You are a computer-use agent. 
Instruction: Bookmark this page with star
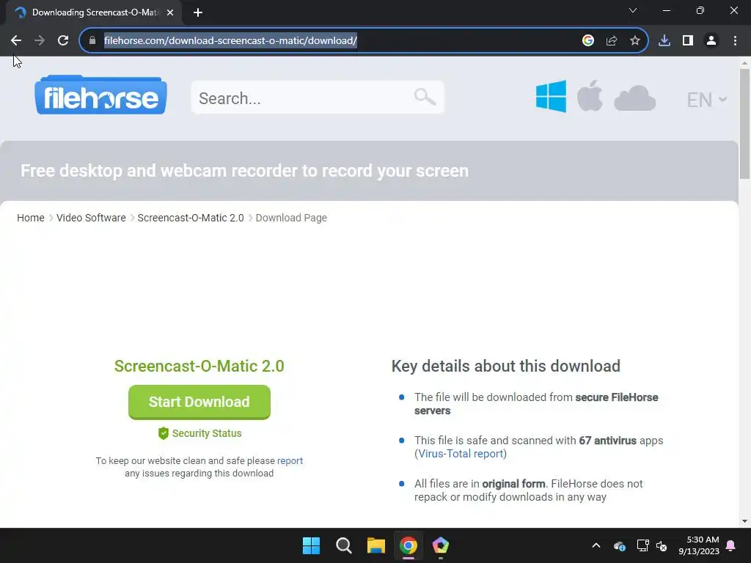click(x=635, y=41)
